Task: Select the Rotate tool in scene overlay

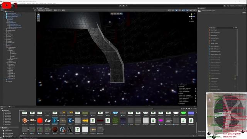Action: [38, 18]
